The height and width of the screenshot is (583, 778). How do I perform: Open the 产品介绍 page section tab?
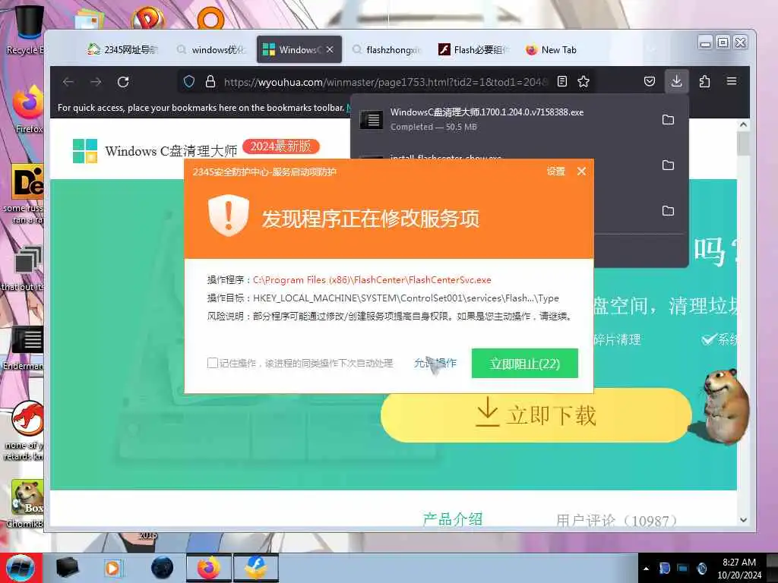(453, 519)
